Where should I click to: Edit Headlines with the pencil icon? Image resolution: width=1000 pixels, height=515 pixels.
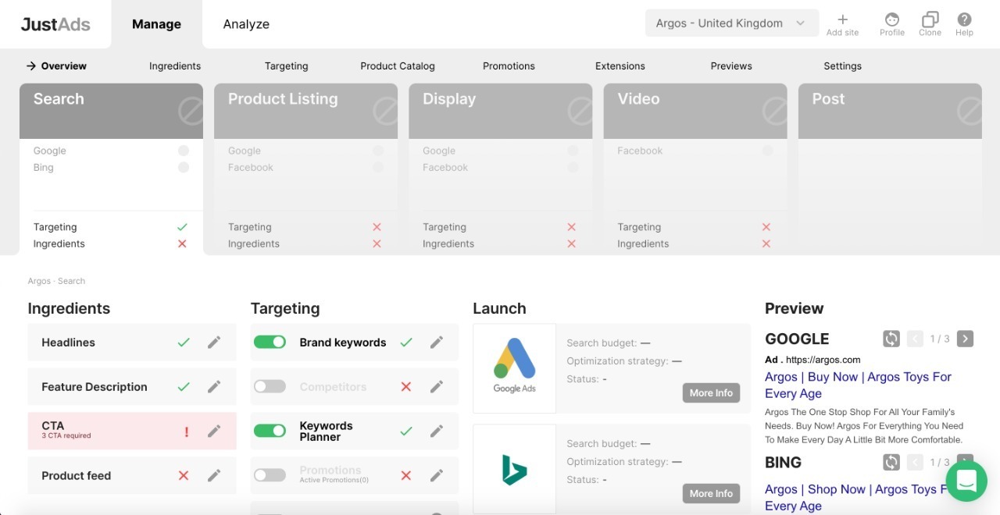click(x=214, y=342)
